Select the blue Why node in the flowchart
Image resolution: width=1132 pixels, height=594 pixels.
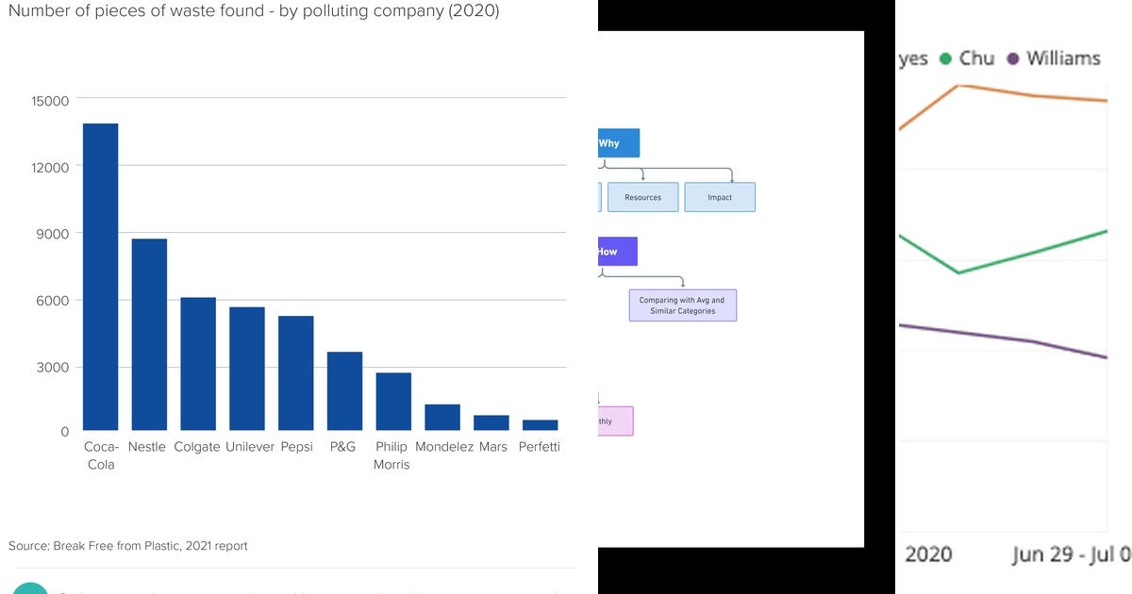(617, 142)
